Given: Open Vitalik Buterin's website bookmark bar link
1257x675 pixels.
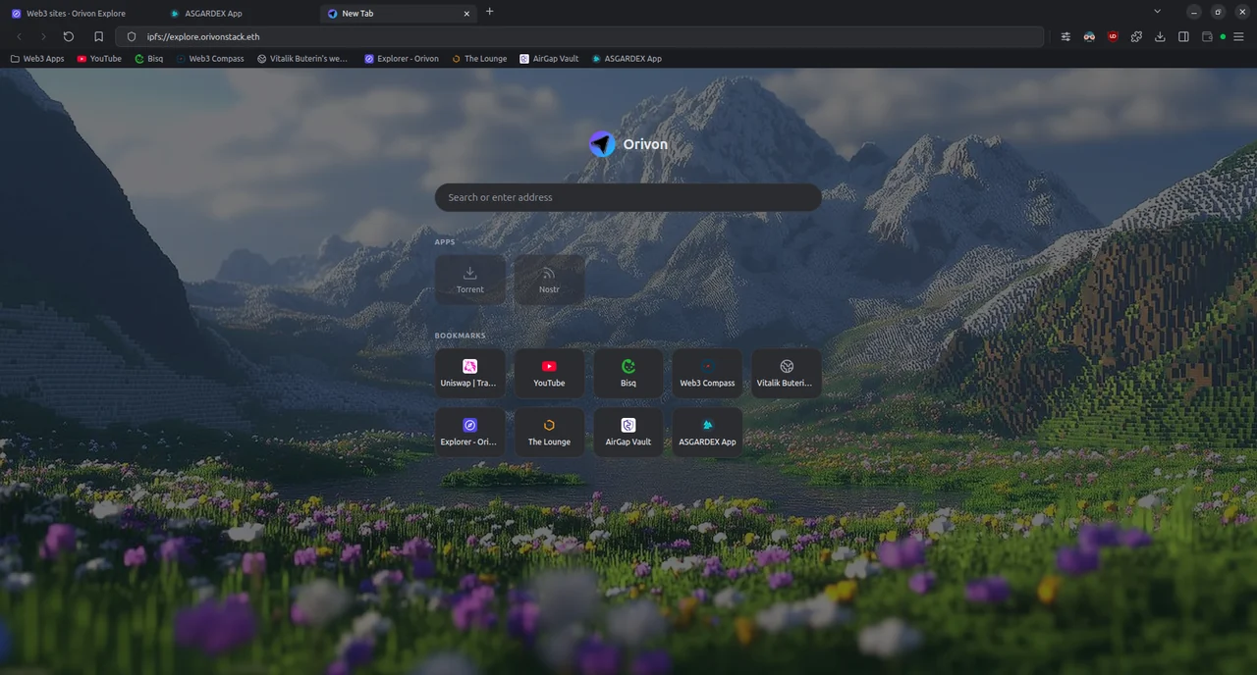Looking at the screenshot, I should [x=302, y=59].
